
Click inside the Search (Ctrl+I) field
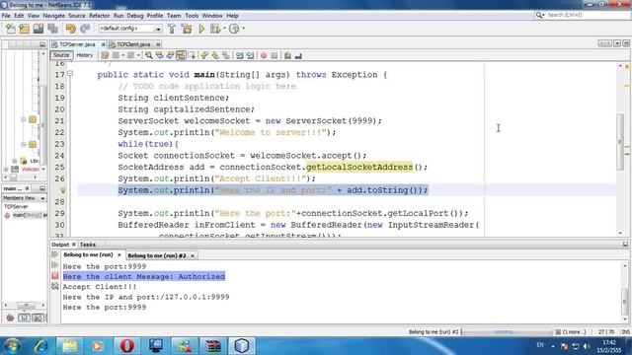click(x=588, y=15)
